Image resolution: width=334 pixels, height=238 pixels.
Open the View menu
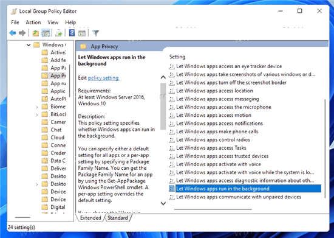click(53, 22)
